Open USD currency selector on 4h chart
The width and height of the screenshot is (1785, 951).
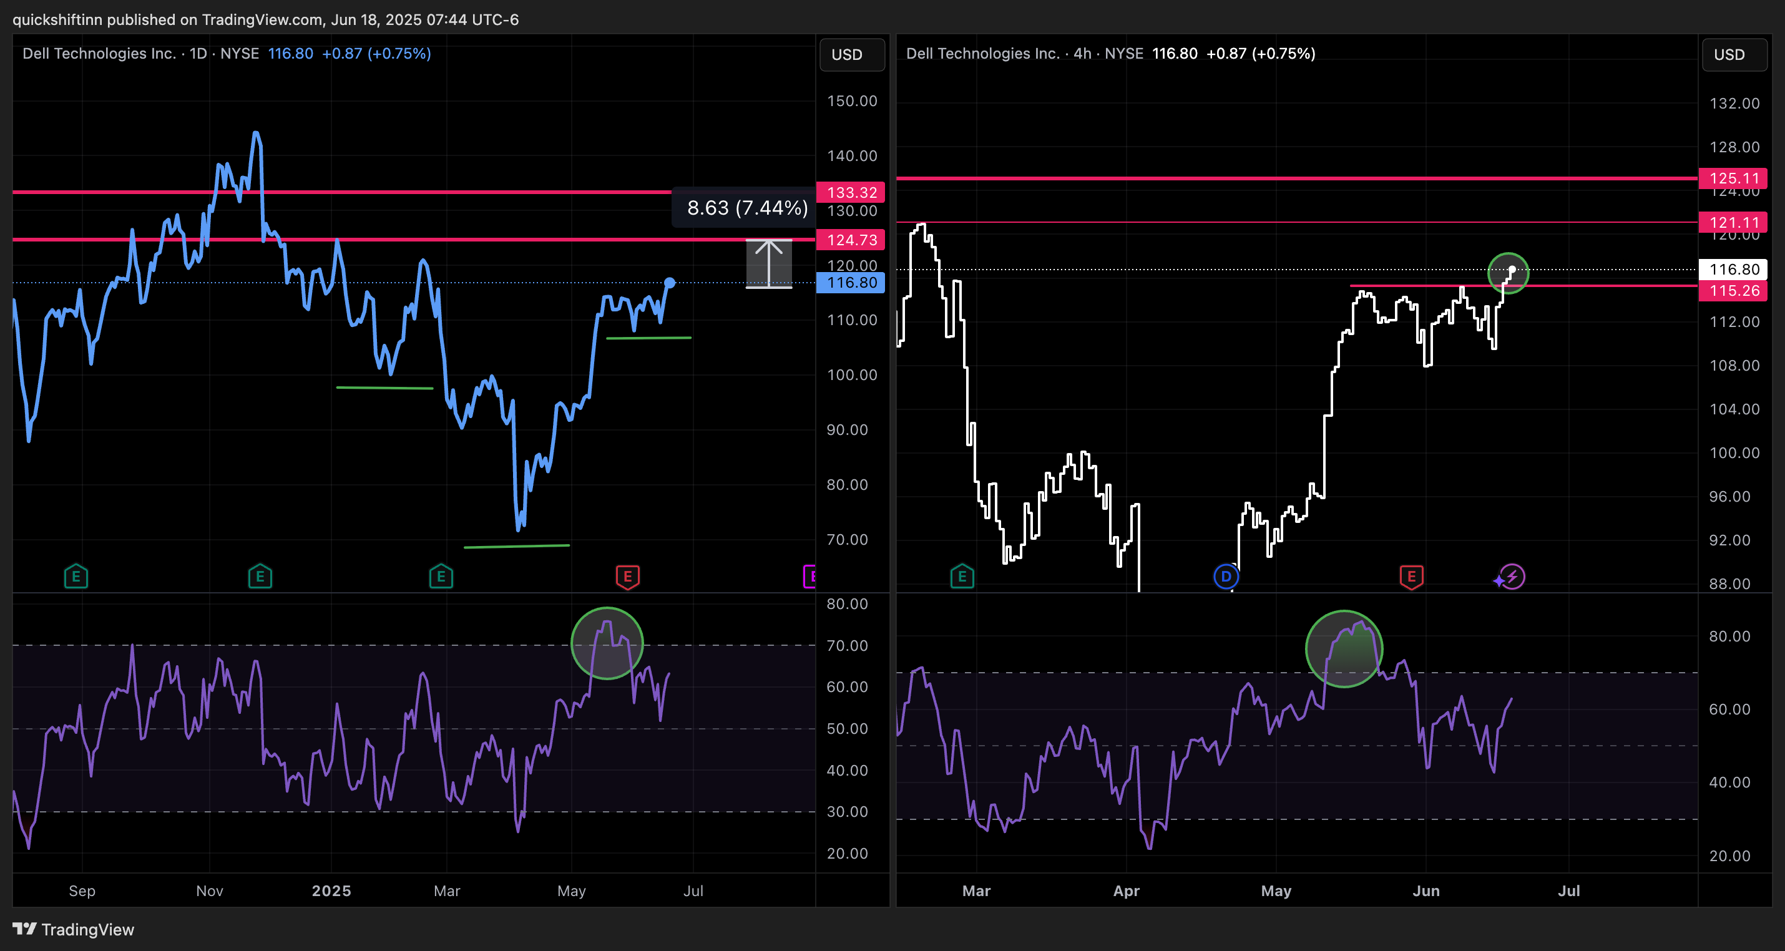(x=1734, y=55)
